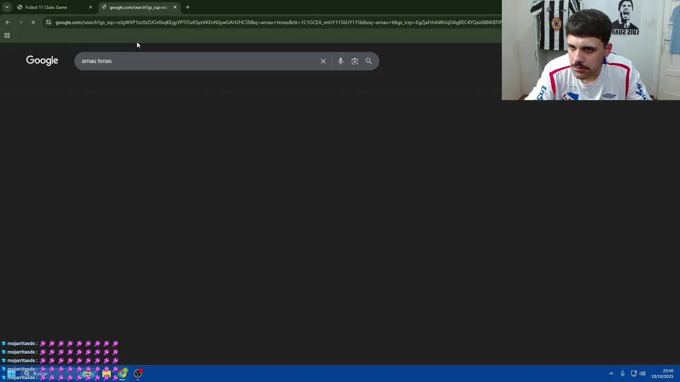The width and height of the screenshot is (680, 382).
Task: Start voice search with the microphone icon
Action: tap(341, 61)
